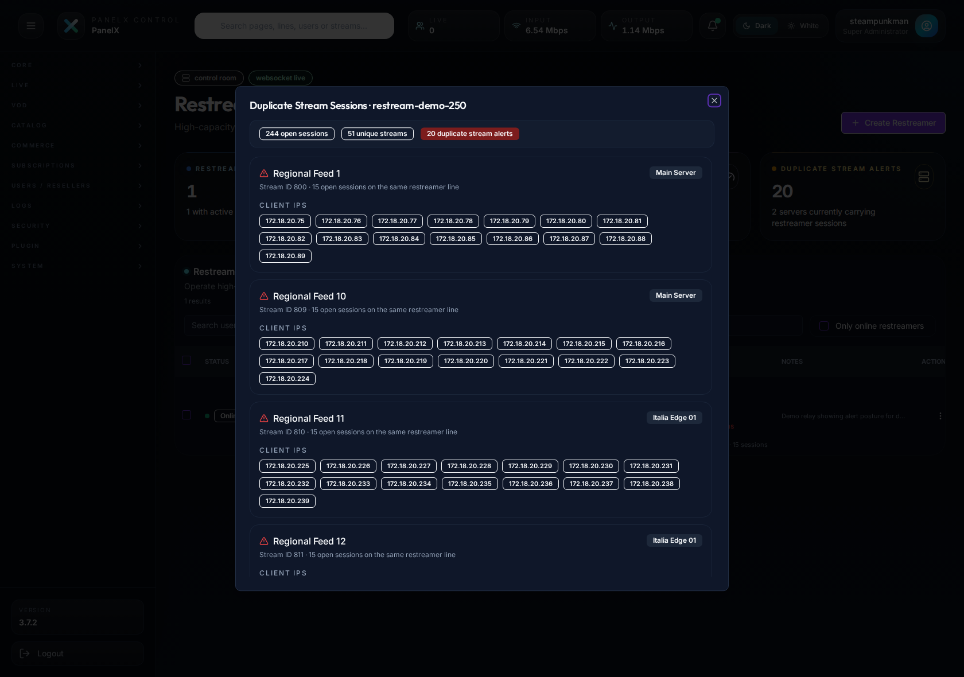Click the 20 duplicate stream alerts badge

pos(469,134)
